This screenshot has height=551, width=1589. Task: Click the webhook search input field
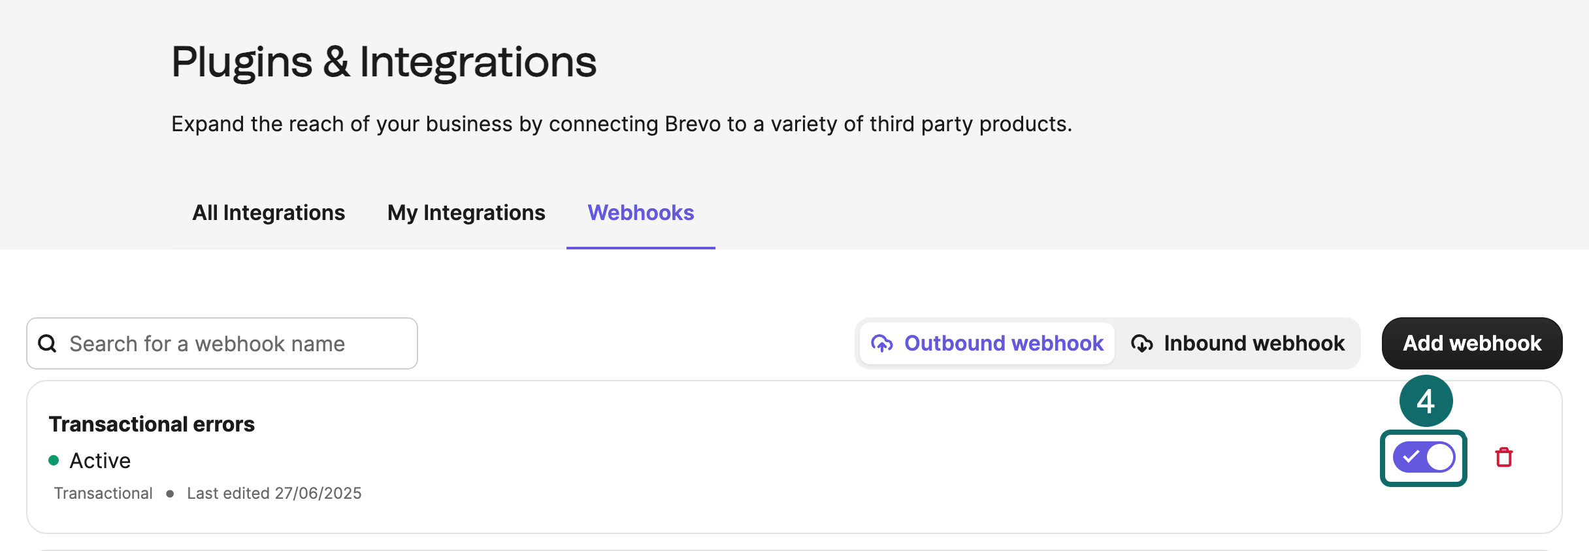coord(222,343)
